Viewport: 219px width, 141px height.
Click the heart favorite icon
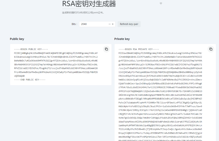[x=161, y=3]
